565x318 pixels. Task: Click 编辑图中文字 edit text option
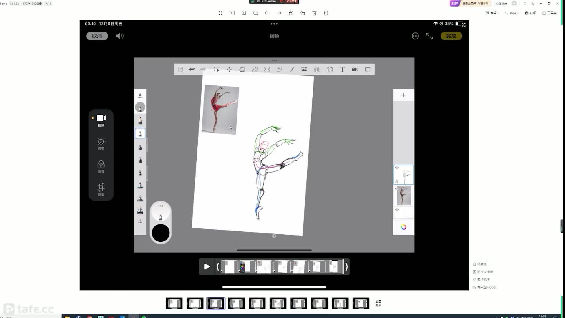coord(484,287)
